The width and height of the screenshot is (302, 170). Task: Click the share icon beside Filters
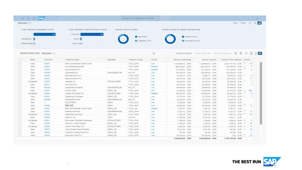coord(250,23)
